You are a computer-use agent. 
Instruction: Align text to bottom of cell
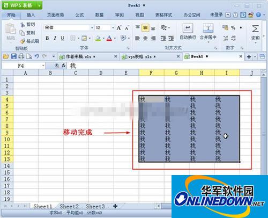[153, 28]
